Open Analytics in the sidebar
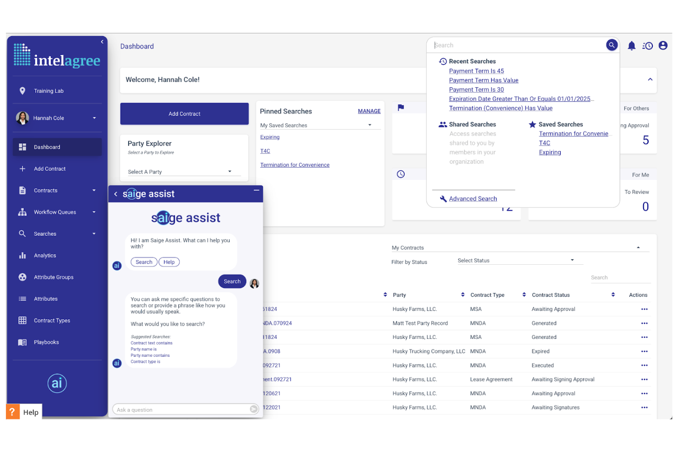This screenshot has height=452, width=678. click(45, 256)
